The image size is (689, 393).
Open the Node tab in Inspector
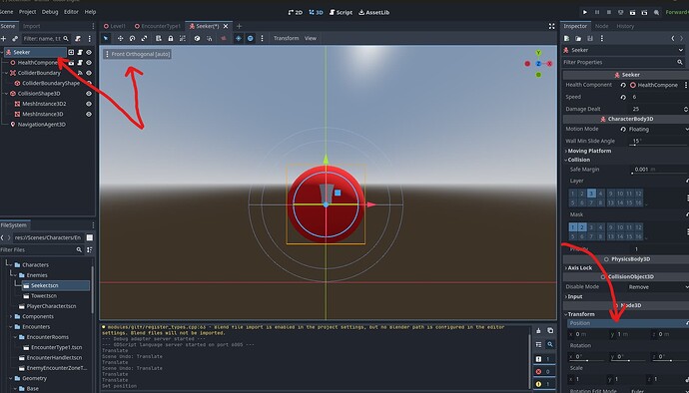[601, 26]
